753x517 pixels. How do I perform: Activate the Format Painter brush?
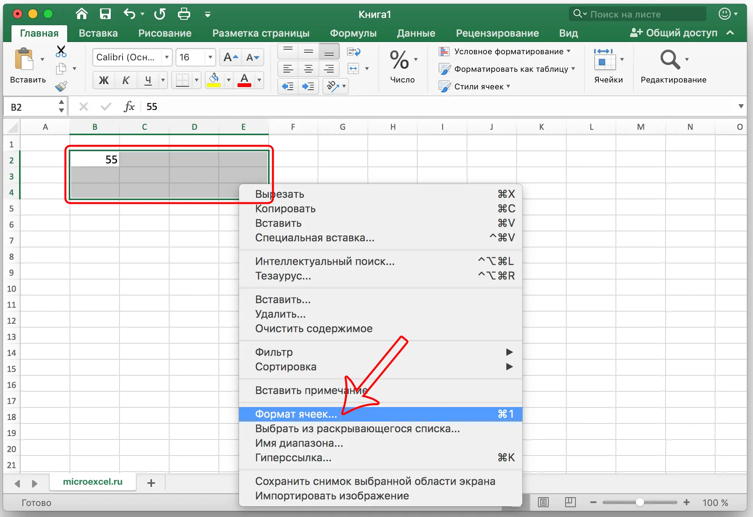[61, 86]
